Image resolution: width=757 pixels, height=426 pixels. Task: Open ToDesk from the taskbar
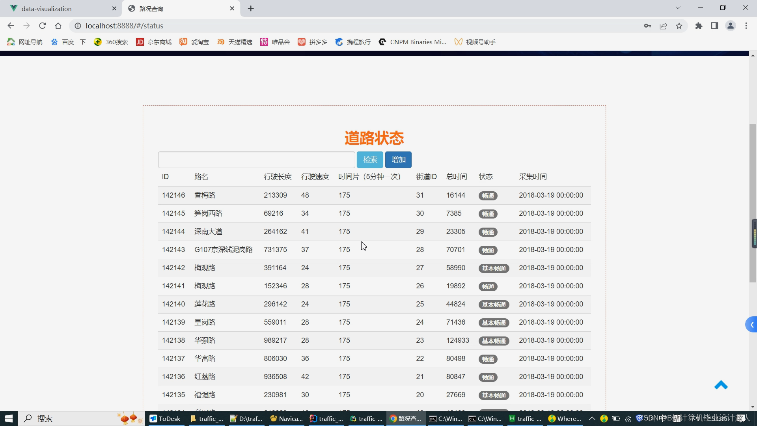[x=165, y=419]
